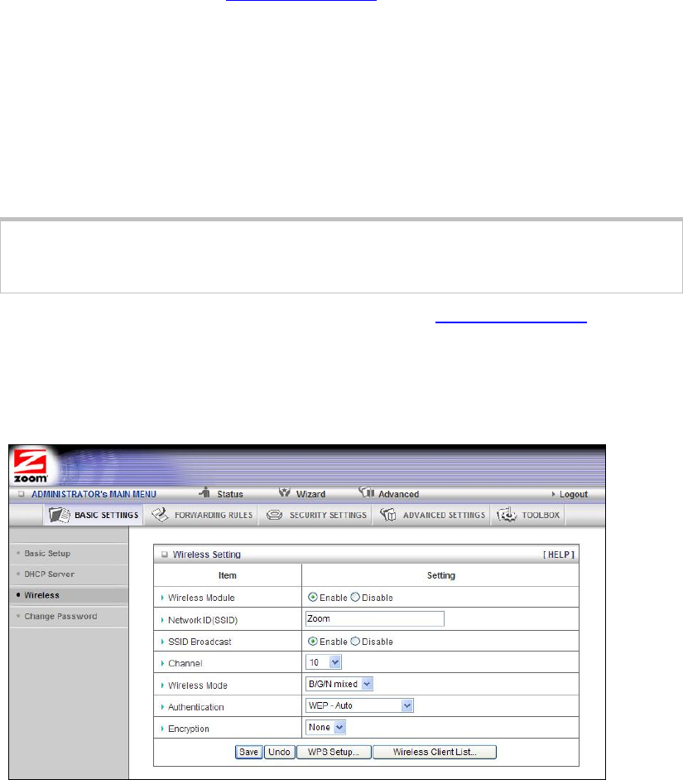Screen dimensions: 683x780
Task: Click the Undo button
Action: click(x=279, y=752)
